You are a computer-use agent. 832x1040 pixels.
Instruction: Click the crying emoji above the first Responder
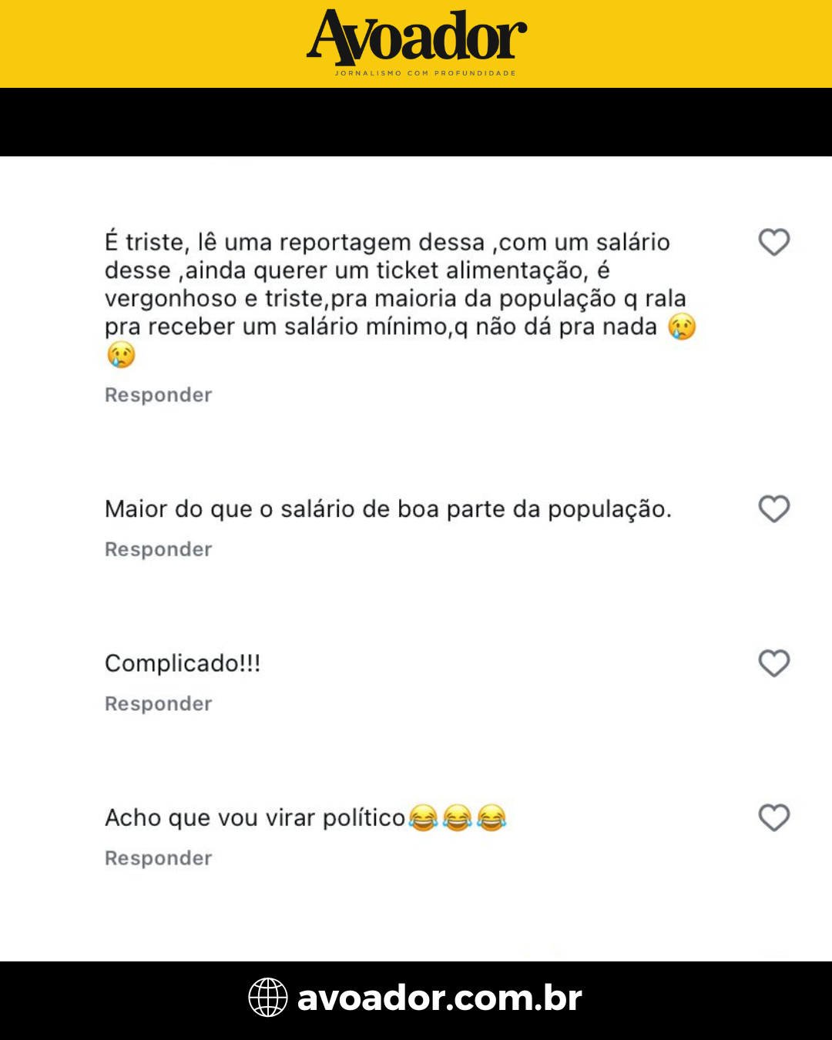tap(121, 355)
